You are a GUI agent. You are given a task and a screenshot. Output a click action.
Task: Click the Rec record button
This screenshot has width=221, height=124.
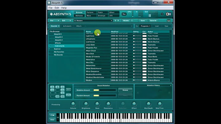point(124,14)
